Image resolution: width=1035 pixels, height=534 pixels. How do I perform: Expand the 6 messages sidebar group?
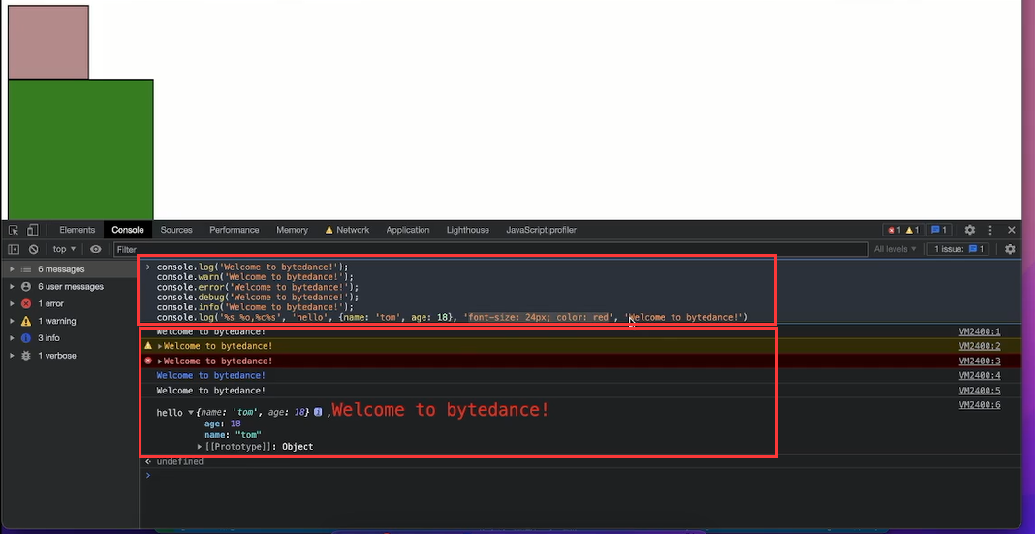(12, 269)
